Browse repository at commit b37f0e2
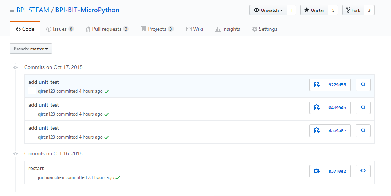Viewport: 391px width, 196px height. tap(363, 171)
